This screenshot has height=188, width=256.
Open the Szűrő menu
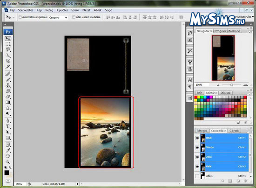pyautogui.click(x=75, y=10)
